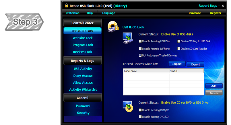Click the Control Center header
This screenshot has width=231, height=125.
coord(83,23)
